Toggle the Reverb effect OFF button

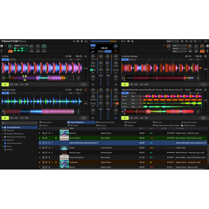click(196, 51)
